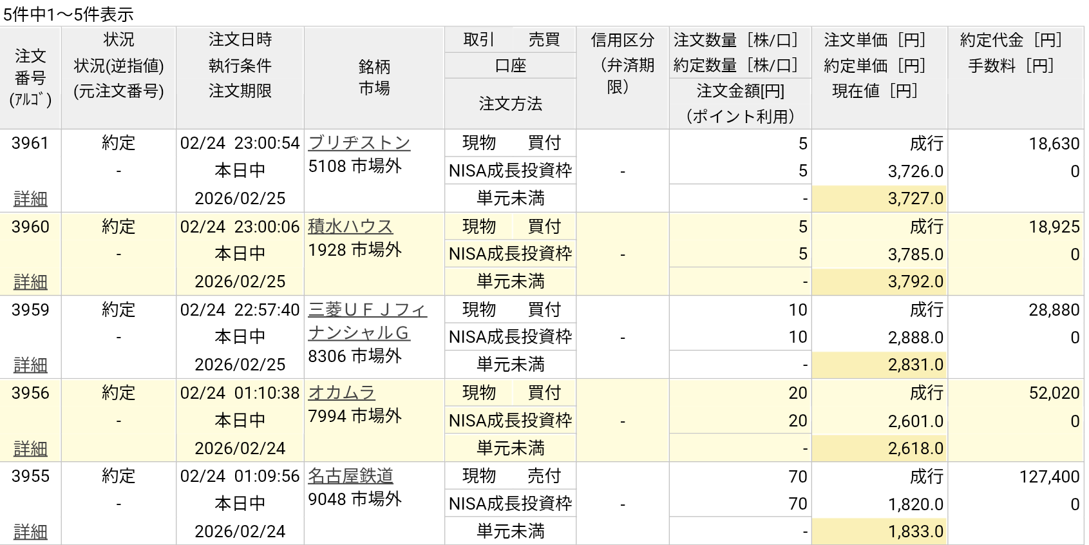1089x545 pixels.
Task: Select the highlighted current price 1,833.0
Action: click(x=914, y=531)
